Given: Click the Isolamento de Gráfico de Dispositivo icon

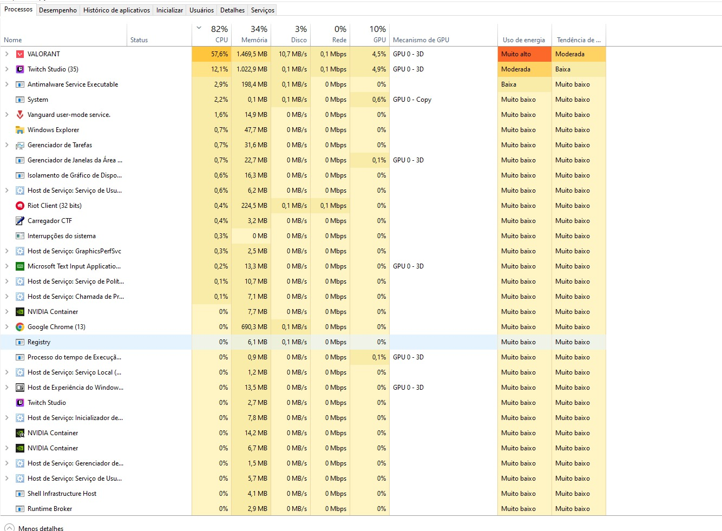Looking at the screenshot, I should pyautogui.click(x=20, y=175).
